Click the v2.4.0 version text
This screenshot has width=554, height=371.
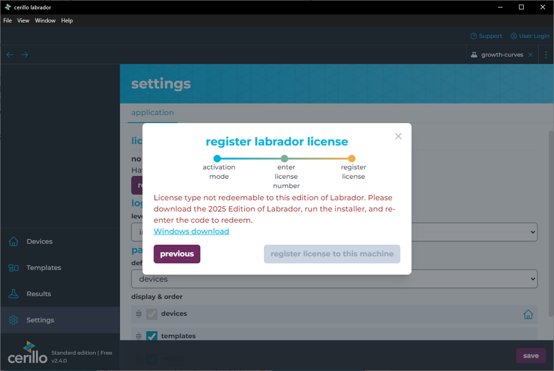click(59, 361)
